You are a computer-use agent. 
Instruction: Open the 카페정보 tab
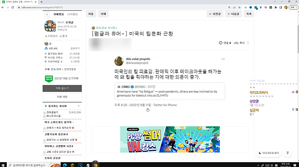[x=59, y=14]
